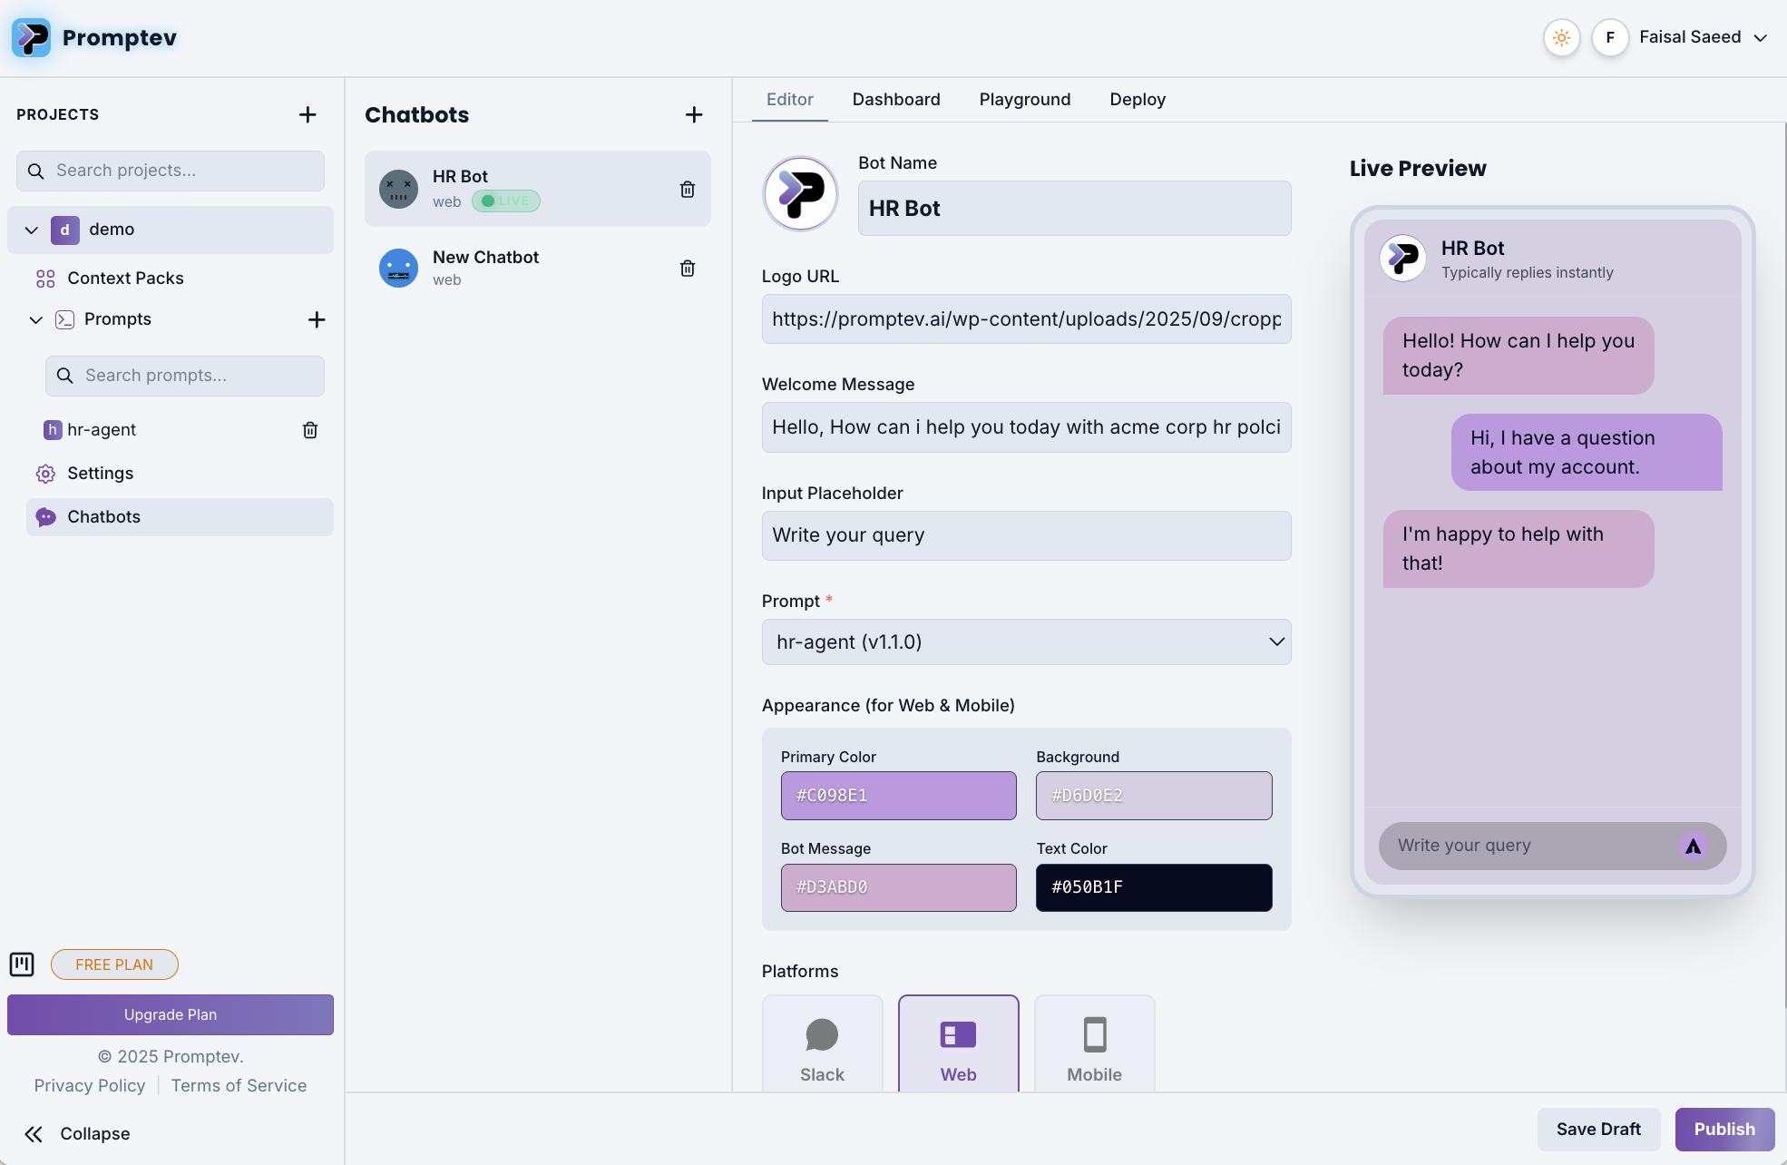
Task: Open the Primary Color #C098E1 swatch
Action: click(898, 796)
